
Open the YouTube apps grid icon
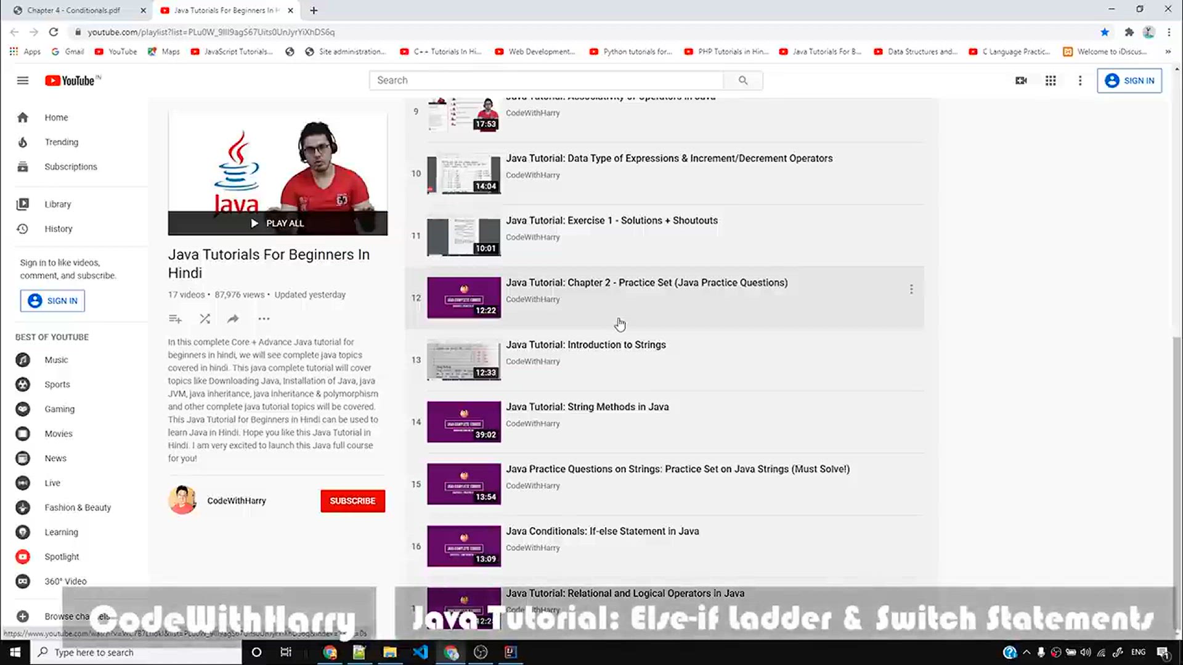tap(1051, 81)
